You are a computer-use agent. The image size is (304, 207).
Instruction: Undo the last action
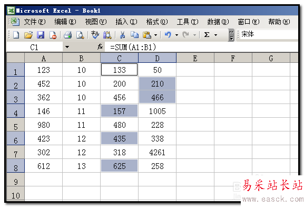168,35
